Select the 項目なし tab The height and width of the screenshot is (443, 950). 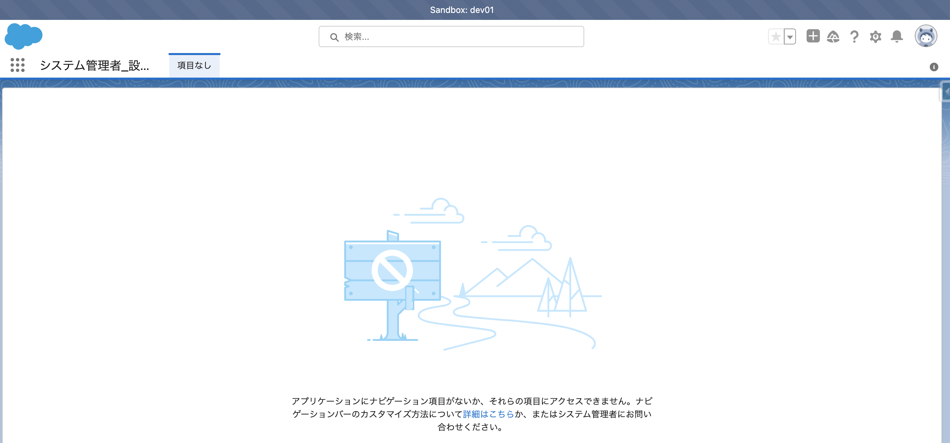(195, 65)
